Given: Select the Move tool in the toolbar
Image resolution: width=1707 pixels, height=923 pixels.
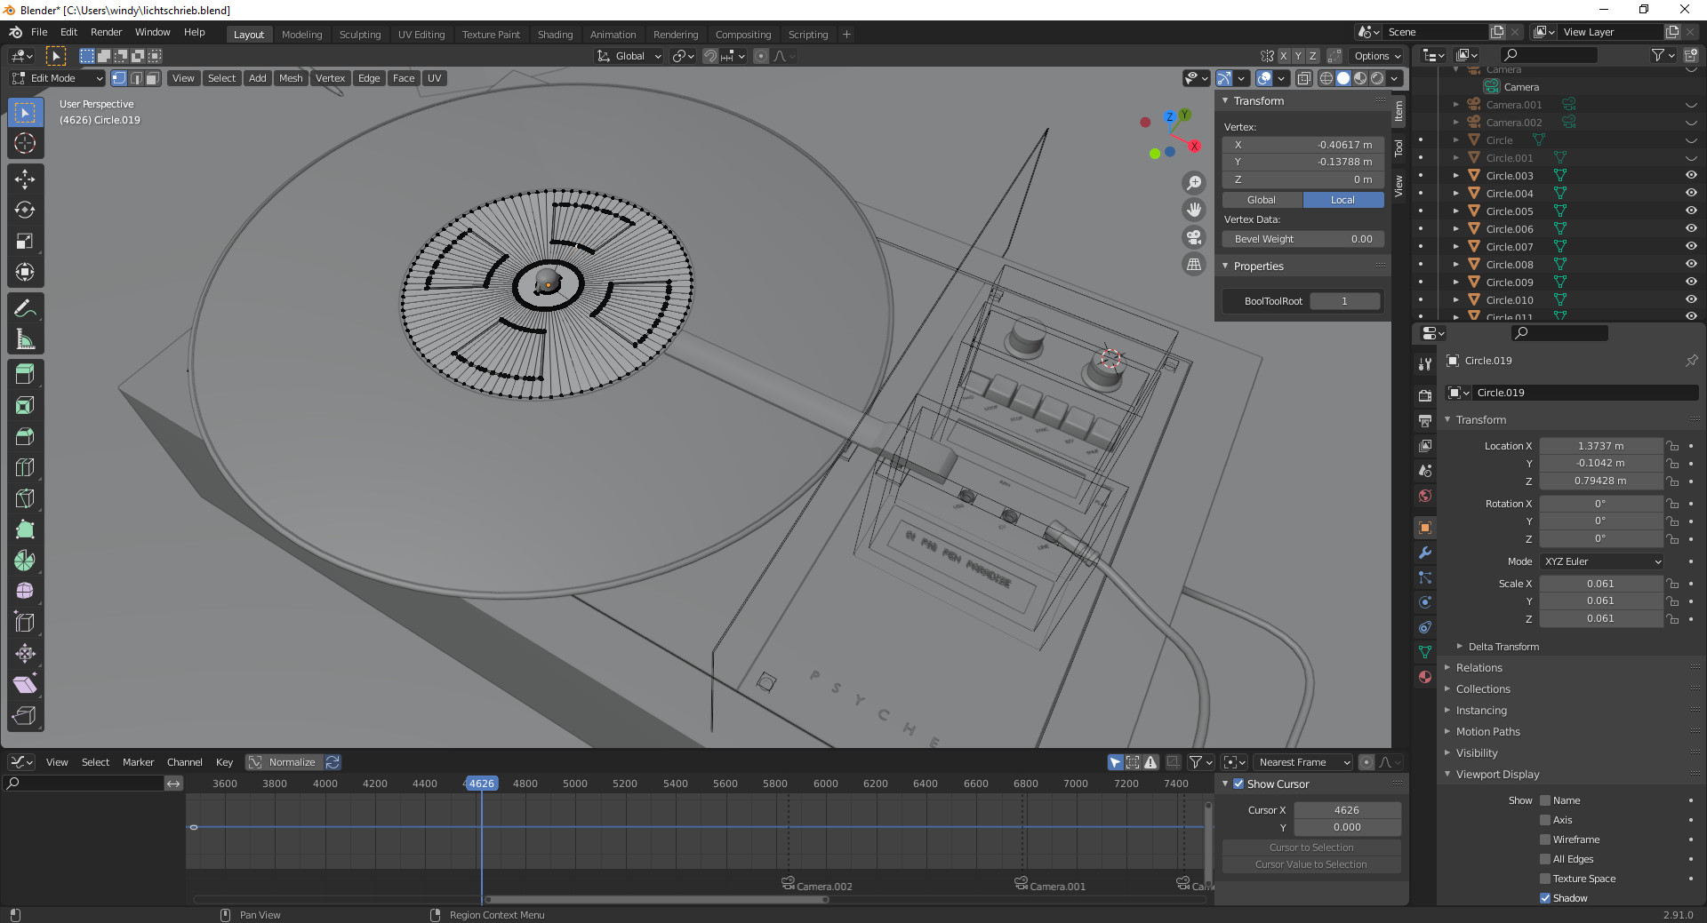Looking at the screenshot, I should coord(25,179).
